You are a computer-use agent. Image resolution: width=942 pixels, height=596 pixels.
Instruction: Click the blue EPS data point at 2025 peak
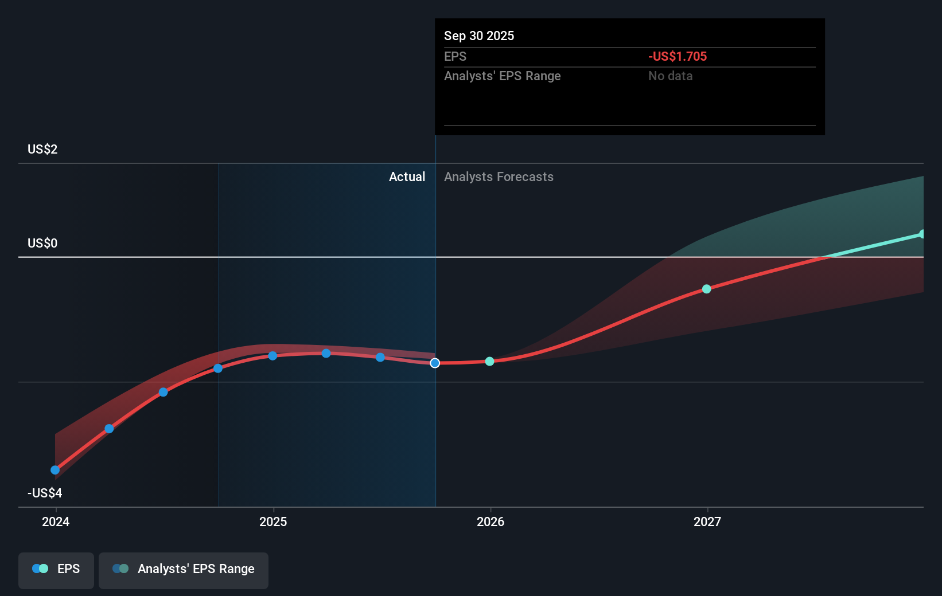pyautogui.click(x=272, y=356)
